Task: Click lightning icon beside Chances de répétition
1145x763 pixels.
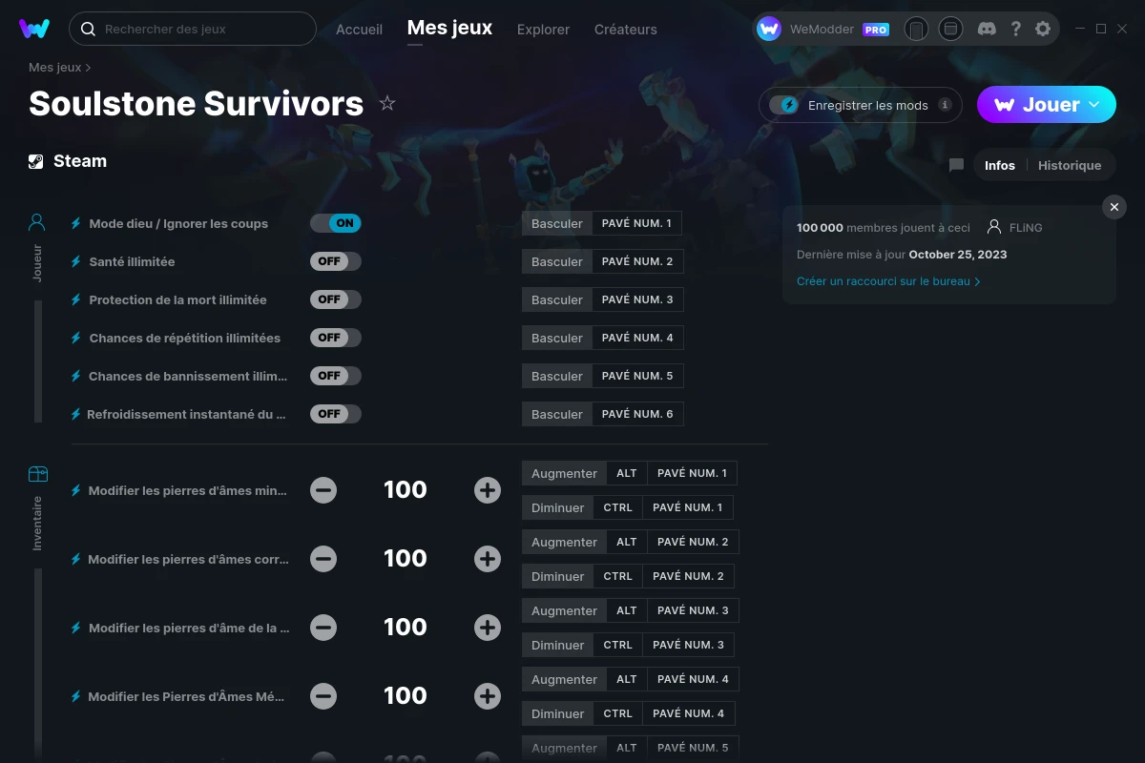Action: 76,338
